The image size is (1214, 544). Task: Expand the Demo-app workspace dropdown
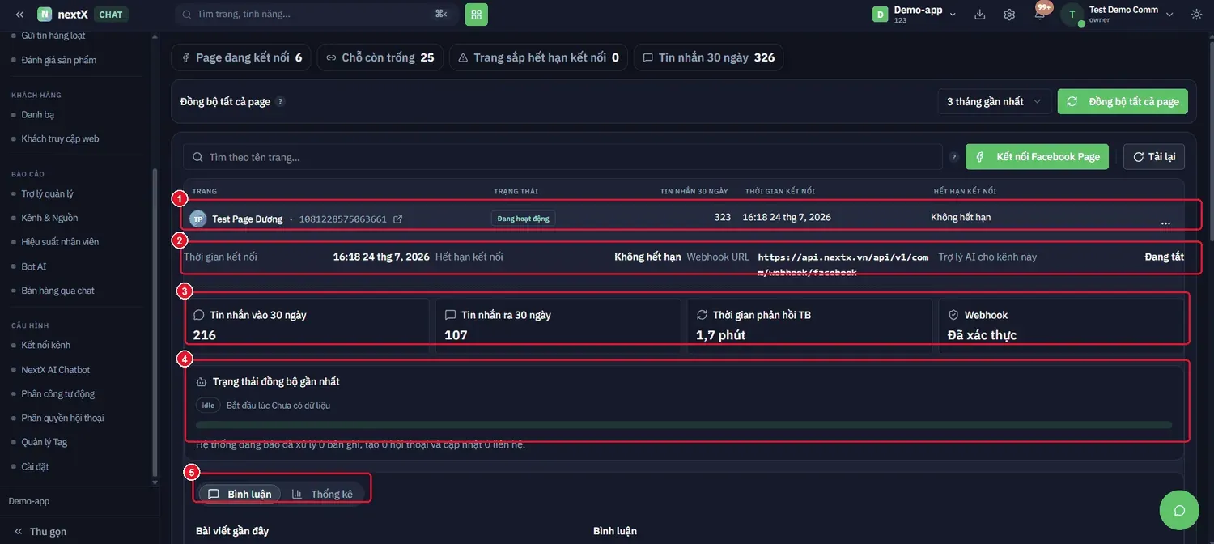pos(953,15)
